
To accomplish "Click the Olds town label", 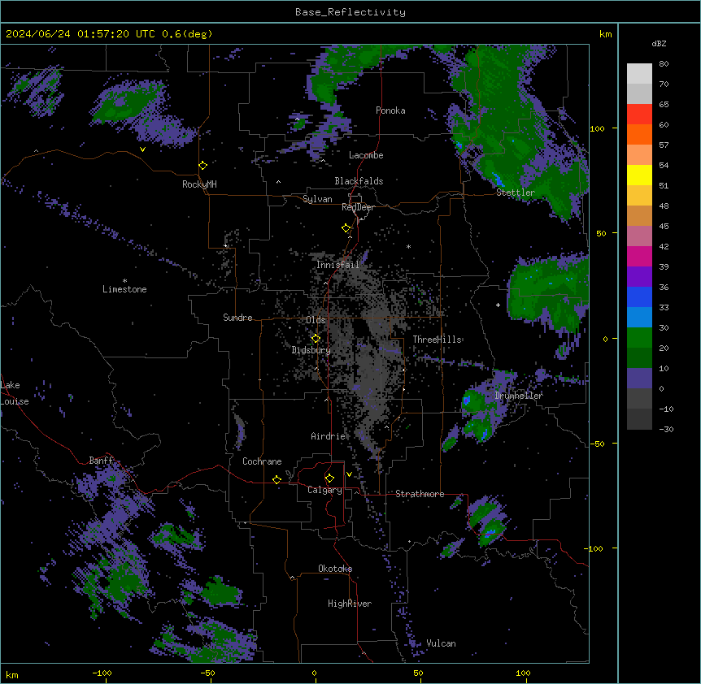I will (316, 320).
